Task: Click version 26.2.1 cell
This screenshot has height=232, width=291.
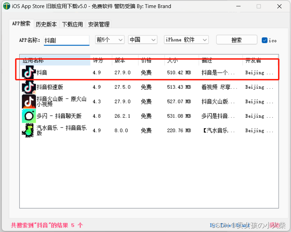Action: click(122, 116)
